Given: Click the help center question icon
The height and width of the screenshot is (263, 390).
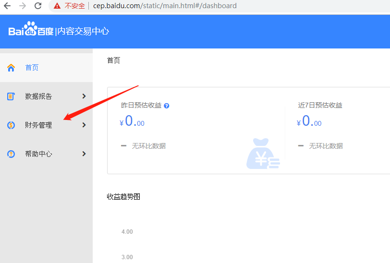Looking at the screenshot, I should (x=11, y=154).
